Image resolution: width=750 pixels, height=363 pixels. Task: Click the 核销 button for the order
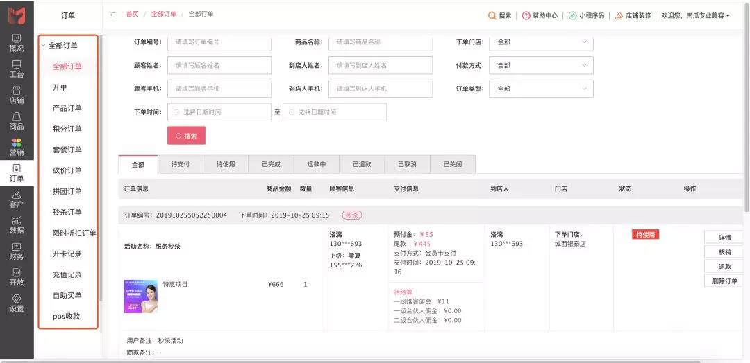tap(724, 252)
